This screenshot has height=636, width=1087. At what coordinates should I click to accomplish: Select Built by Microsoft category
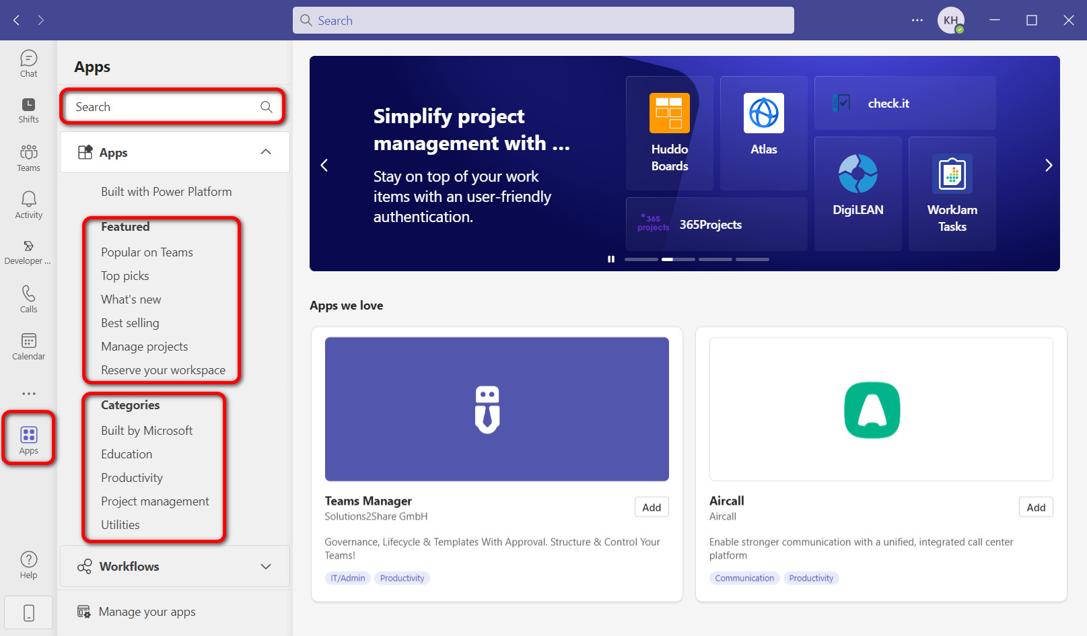[147, 431]
